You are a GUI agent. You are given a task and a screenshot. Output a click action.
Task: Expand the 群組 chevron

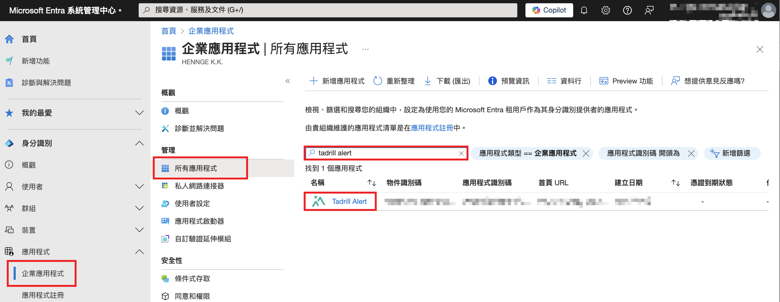tap(139, 208)
